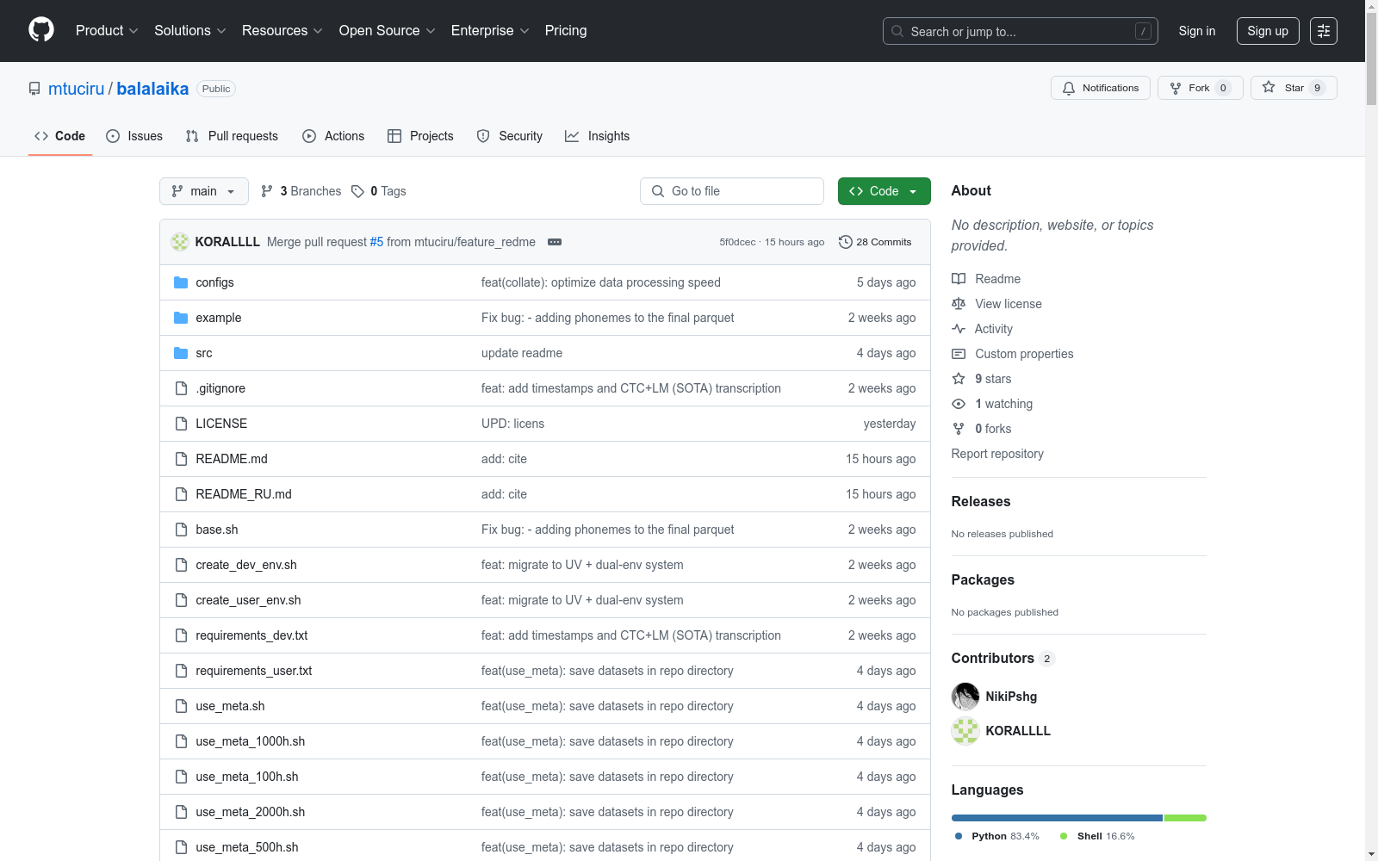Click the Custom properties icon
The image size is (1378, 861).
click(959, 354)
